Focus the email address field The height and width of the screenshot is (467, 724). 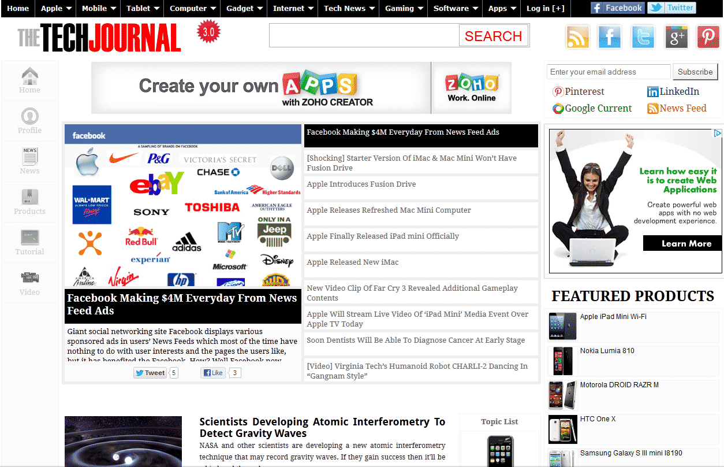tap(609, 72)
